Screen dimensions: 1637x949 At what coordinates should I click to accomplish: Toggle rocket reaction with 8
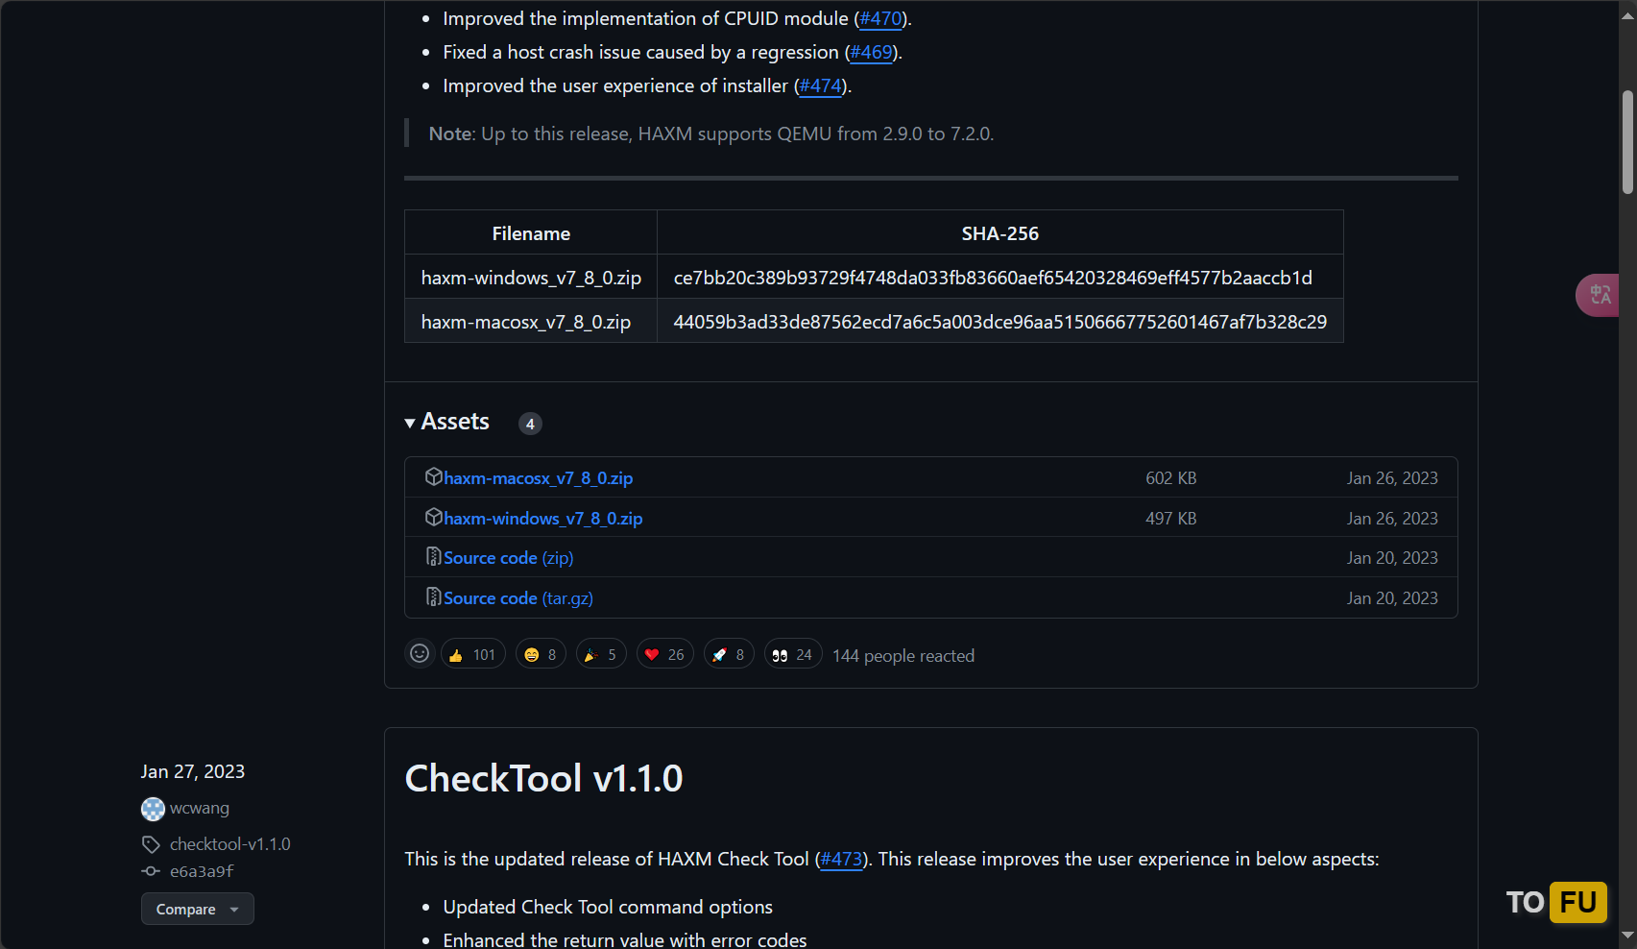(729, 654)
